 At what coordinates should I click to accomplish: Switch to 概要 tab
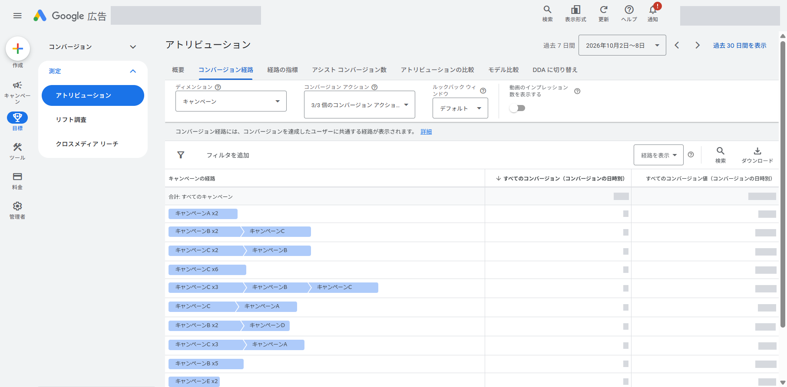coord(178,70)
